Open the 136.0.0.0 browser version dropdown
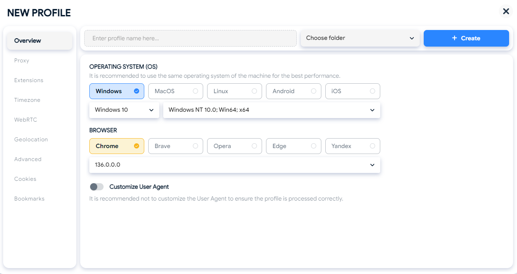Viewport: 517px width, 274px height. (235, 165)
